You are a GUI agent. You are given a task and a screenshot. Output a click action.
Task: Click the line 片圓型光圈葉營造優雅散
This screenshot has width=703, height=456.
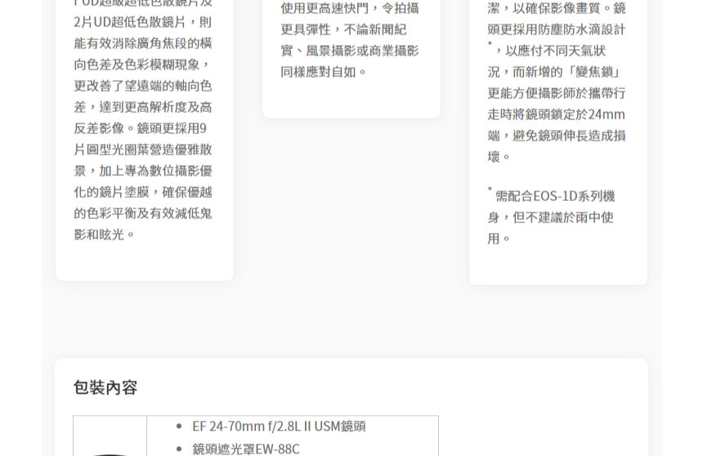click(142, 150)
